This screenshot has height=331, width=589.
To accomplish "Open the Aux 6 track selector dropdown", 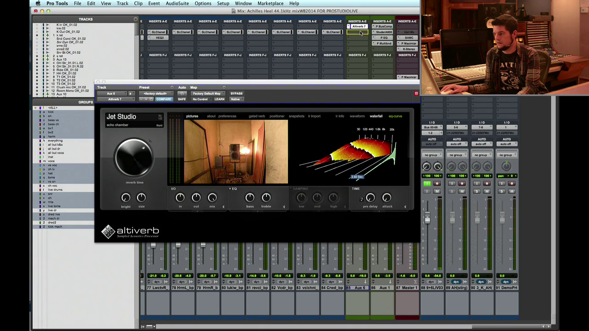I will [111, 94].
